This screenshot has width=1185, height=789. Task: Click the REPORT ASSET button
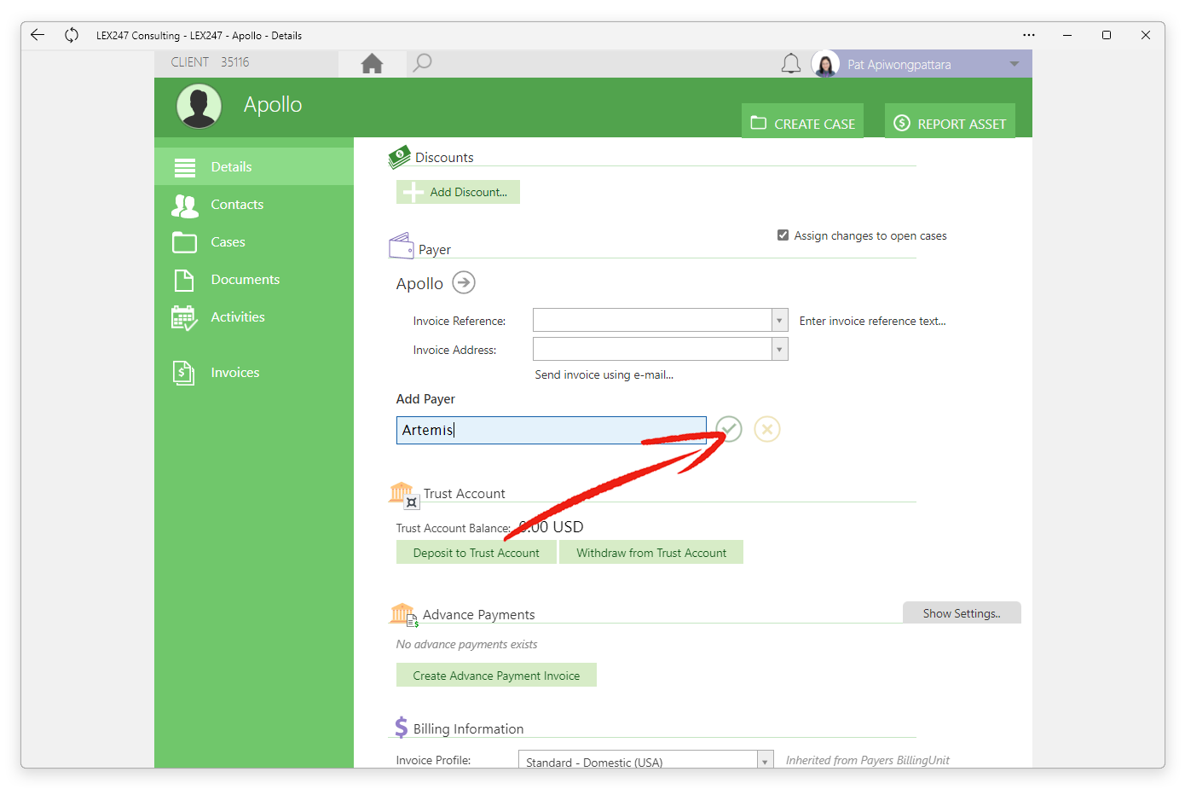(x=950, y=121)
